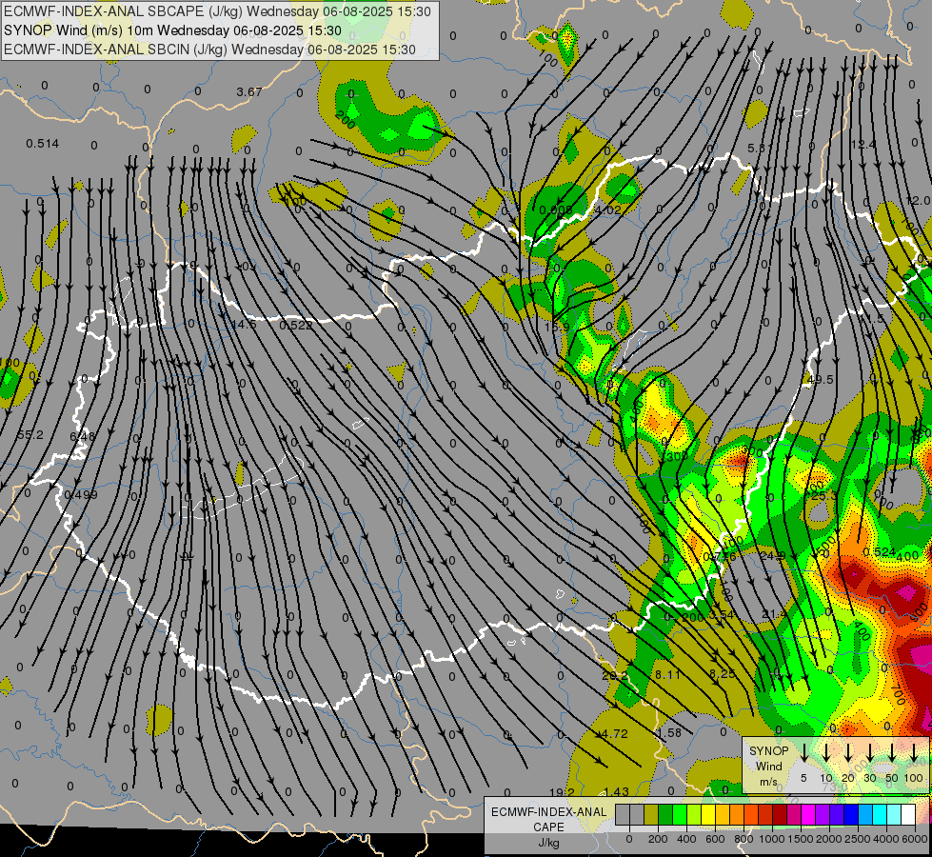Viewport: 932px width, 857px height.
Task: Click the 12.4 value on the map
Action: 863,145
